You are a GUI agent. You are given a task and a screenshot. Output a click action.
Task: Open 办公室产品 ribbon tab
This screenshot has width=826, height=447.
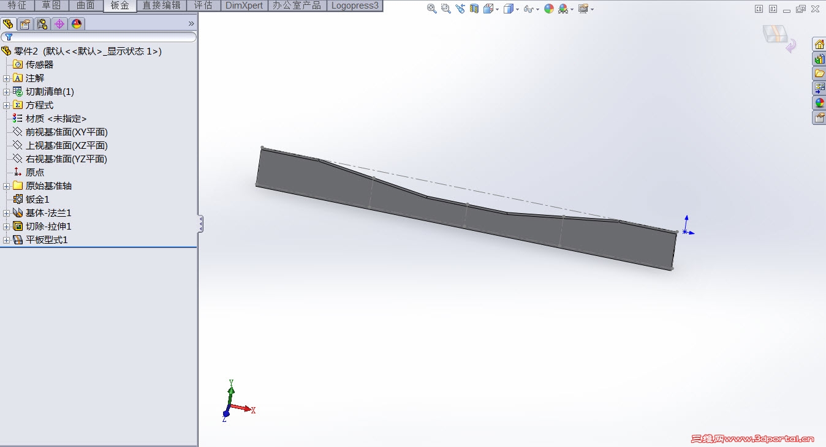[x=297, y=6]
